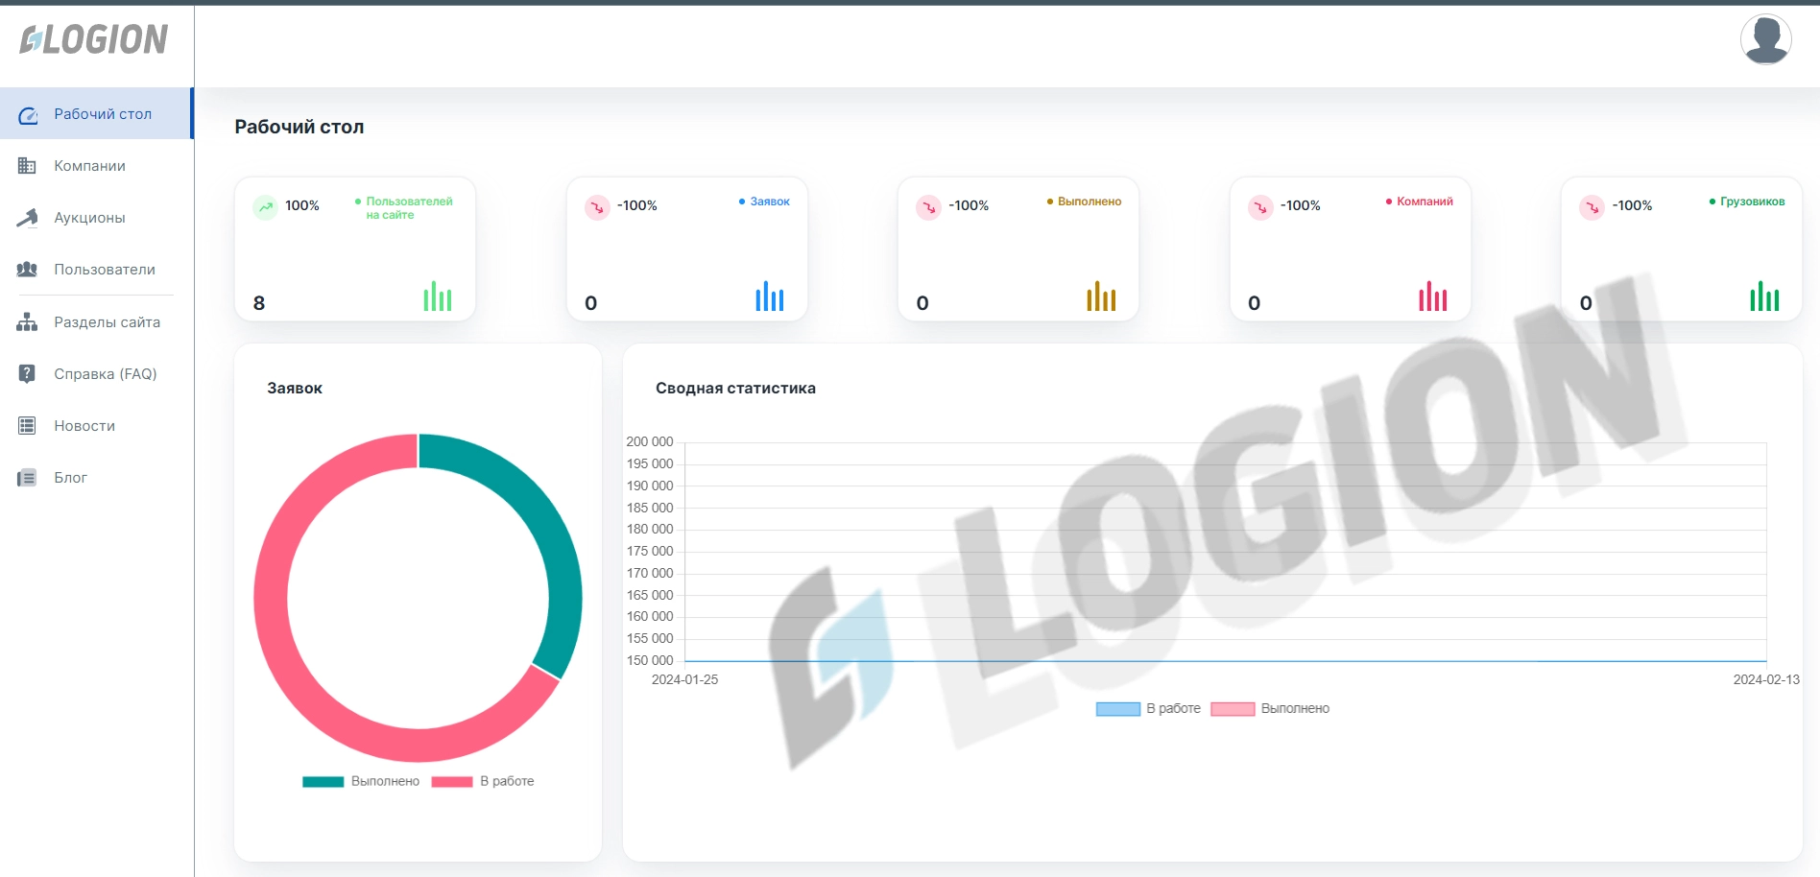Open Компании section
Viewport: 1820px width, 877px height.
[x=96, y=166]
